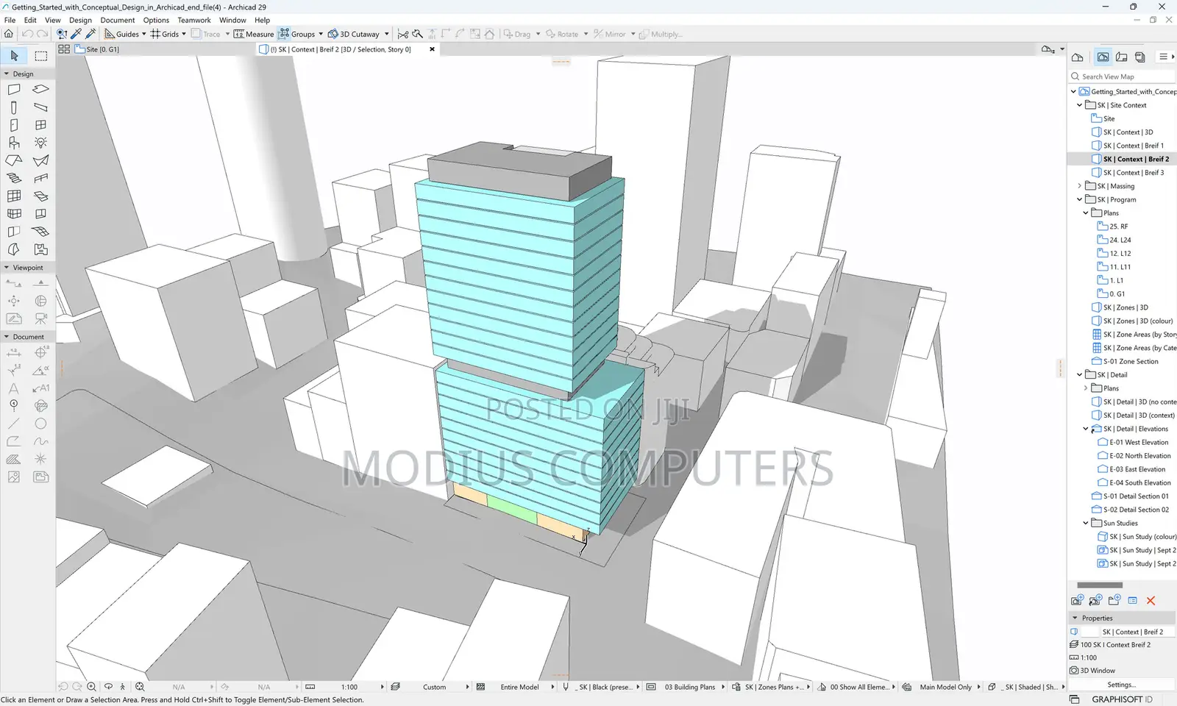Open the scale 1:100 dropdown

pos(346,687)
